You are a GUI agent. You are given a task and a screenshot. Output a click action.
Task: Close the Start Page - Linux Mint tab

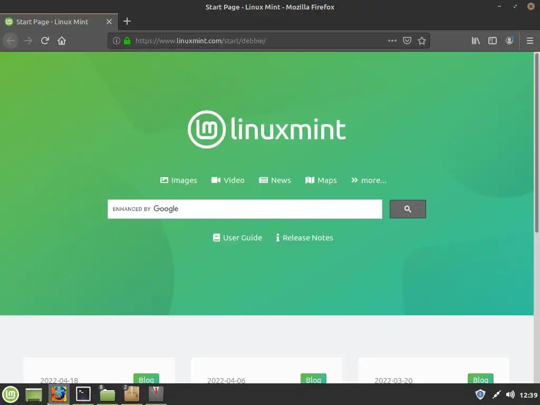[x=109, y=22]
